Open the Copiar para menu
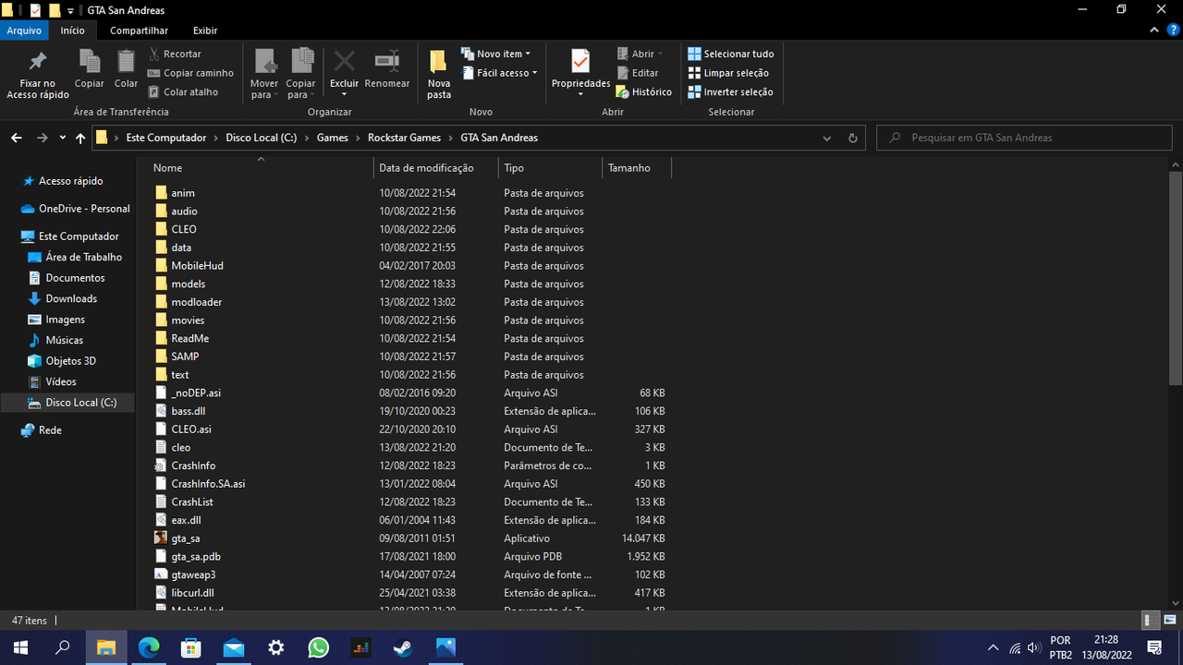Image resolution: width=1183 pixels, height=665 pixels. point(301,75)
